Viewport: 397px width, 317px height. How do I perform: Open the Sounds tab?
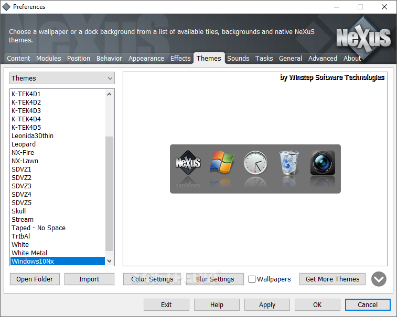[238, 59]
